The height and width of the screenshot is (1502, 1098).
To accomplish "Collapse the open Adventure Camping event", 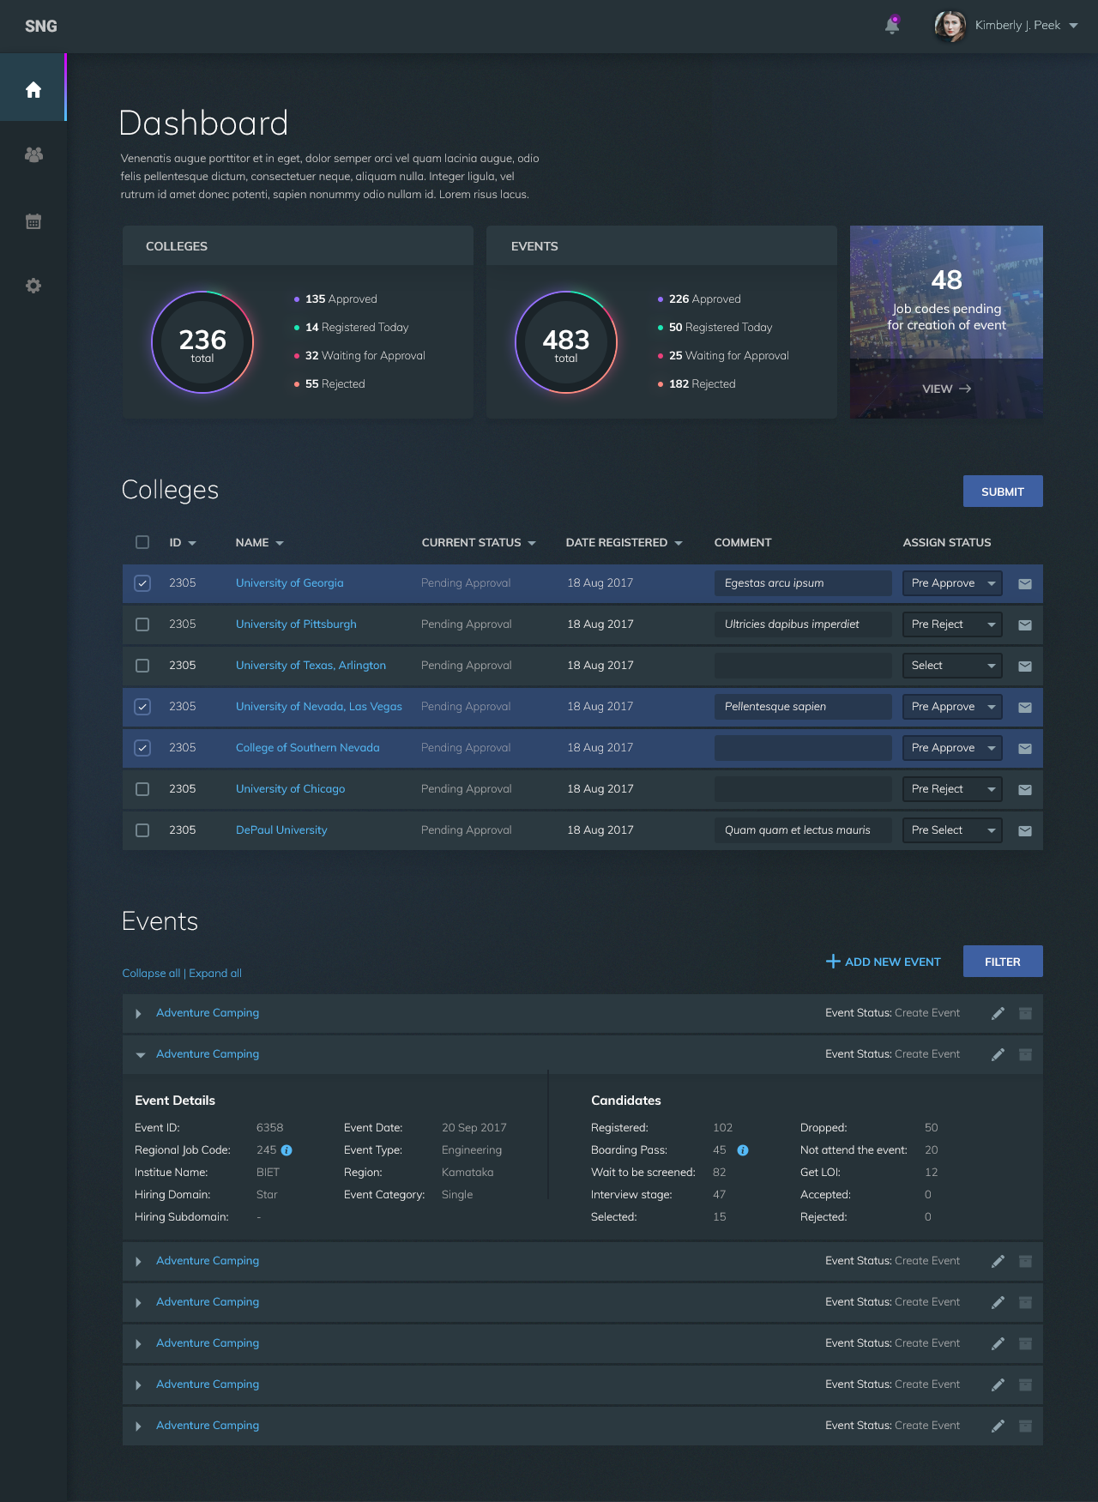I will (x=140, y=1055).
